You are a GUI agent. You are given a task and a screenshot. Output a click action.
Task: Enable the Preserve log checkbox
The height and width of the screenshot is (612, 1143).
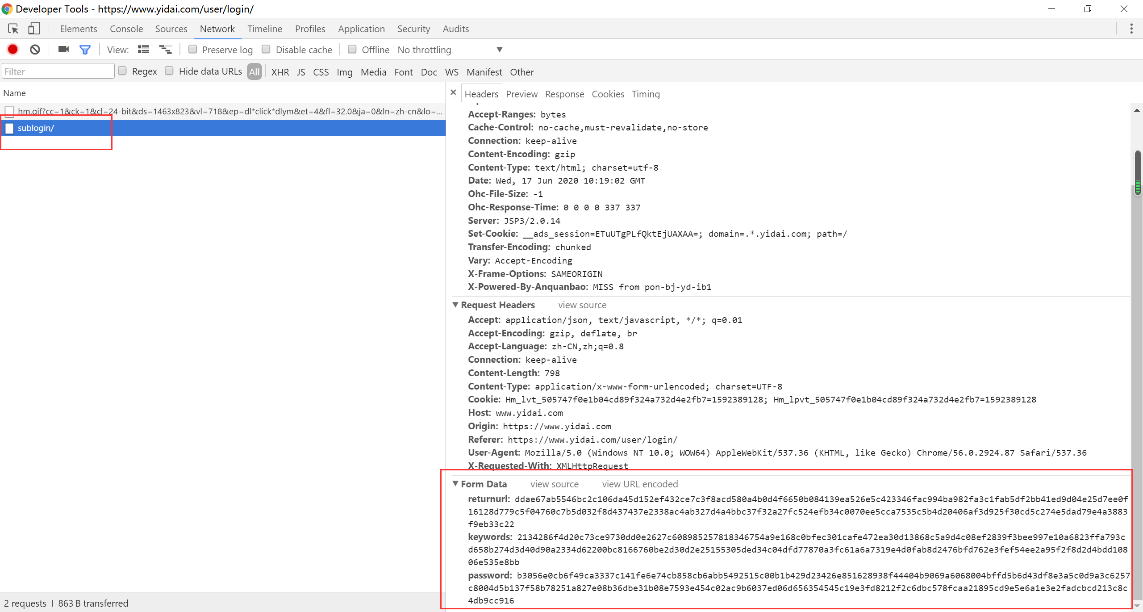coord(193,49)
